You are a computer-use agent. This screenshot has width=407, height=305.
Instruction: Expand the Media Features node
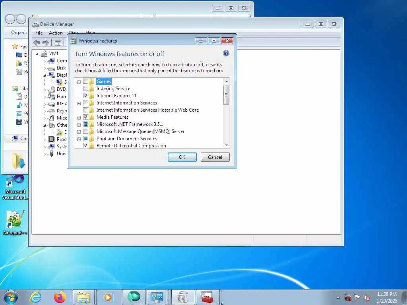coord(79,118)
